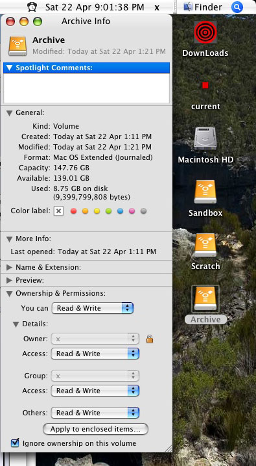
Task: Collapse the General section
Action: coord(10,113)
